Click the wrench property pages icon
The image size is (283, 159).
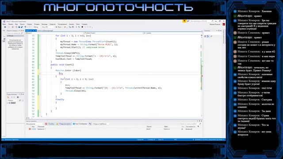click(211, 36)
